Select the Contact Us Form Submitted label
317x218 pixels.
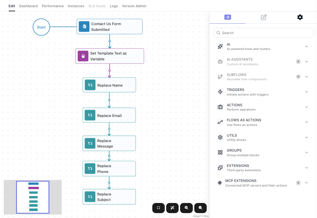click(x=106, y=27)
